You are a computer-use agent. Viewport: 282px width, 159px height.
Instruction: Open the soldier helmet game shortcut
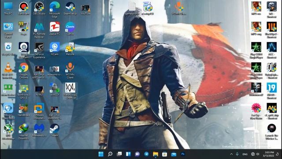[271, 10]
